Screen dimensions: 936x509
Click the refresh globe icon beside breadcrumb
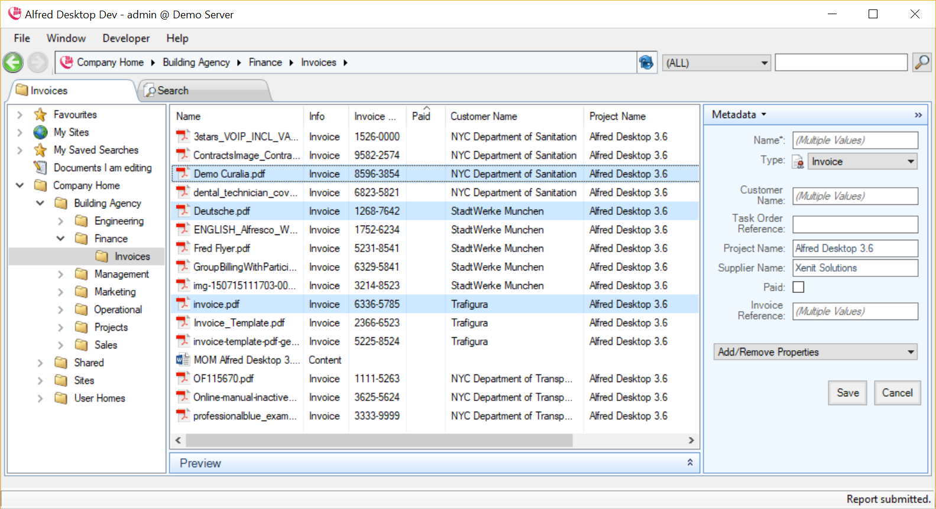646,62
